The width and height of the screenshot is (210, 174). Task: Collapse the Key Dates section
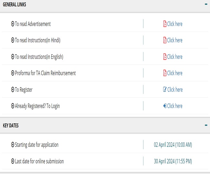206,125
